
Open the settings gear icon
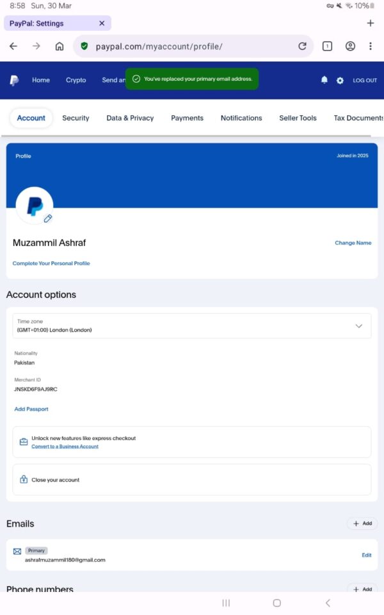coord(340,80)
